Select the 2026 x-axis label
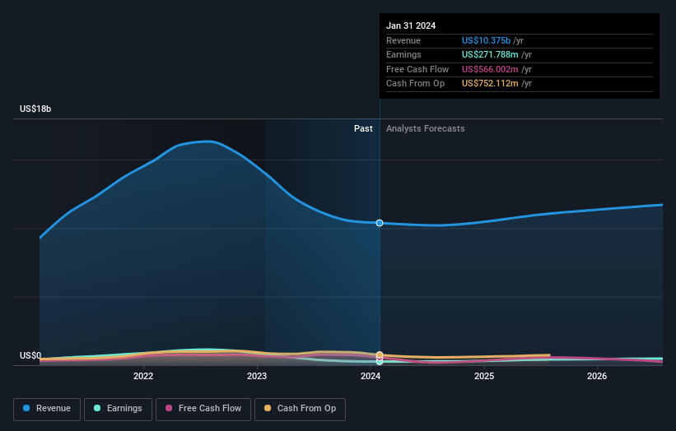 [597, 376]
